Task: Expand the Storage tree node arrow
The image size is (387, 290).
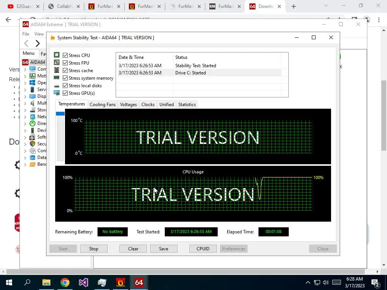Action: (25, 110)
